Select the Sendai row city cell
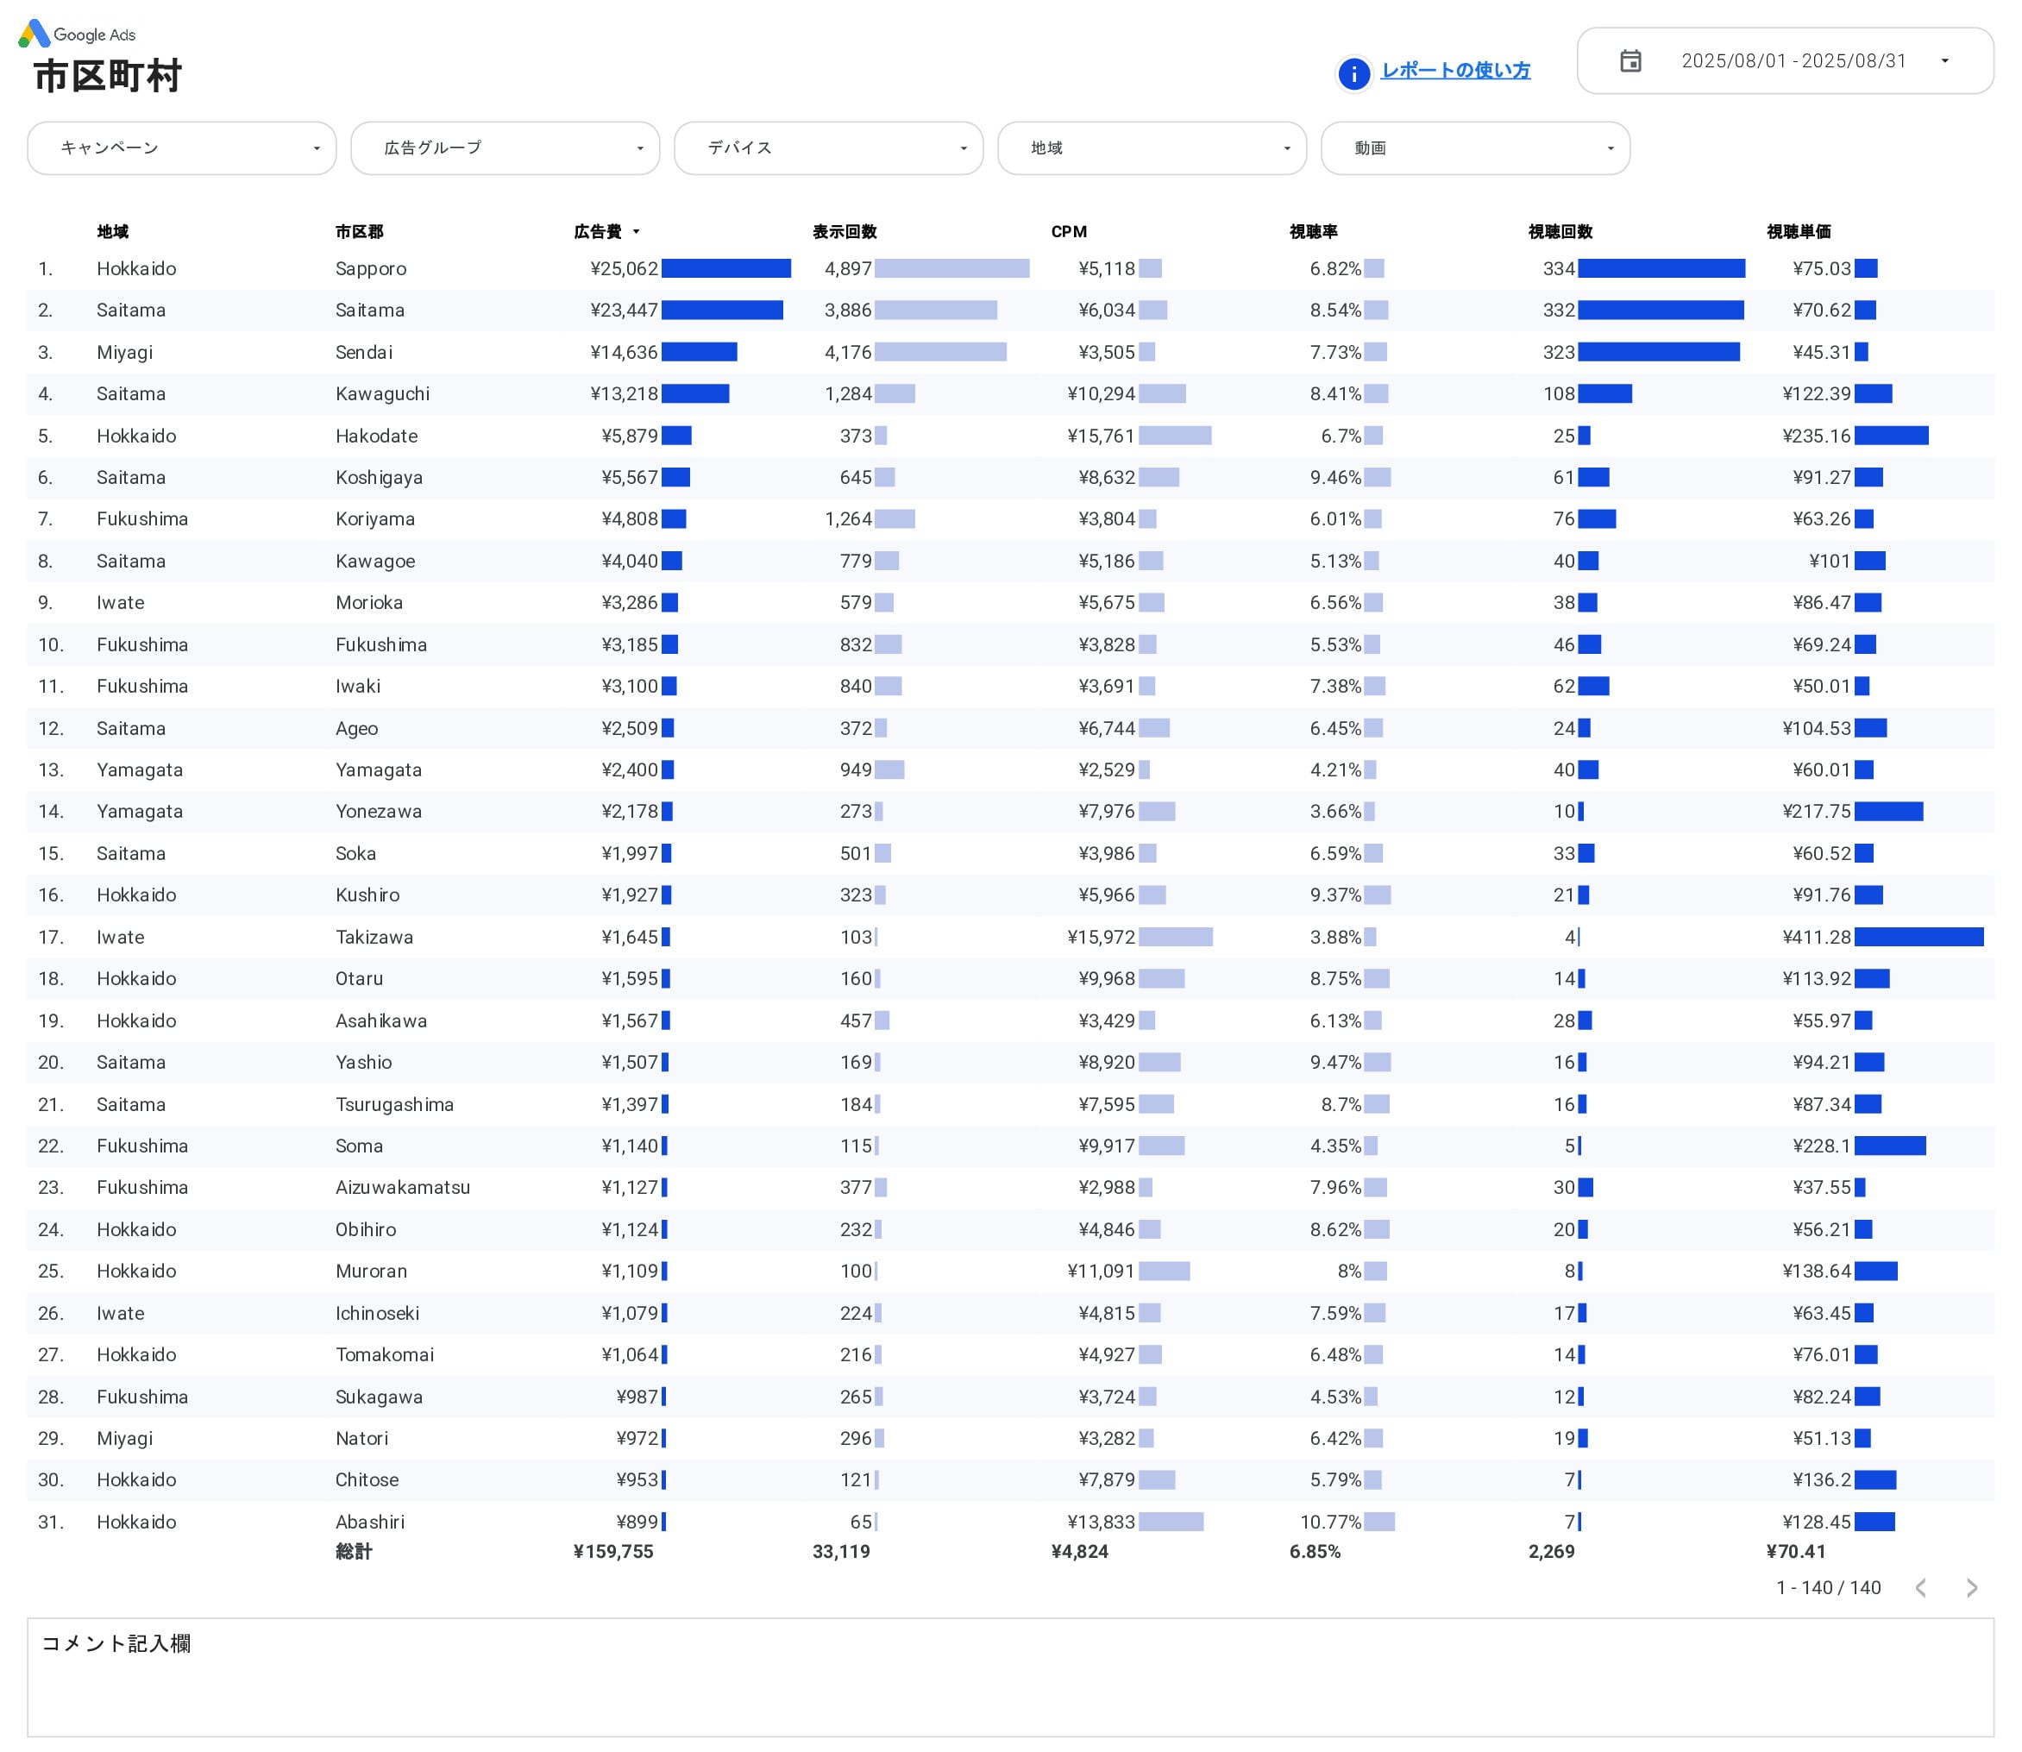 (364, 352)
